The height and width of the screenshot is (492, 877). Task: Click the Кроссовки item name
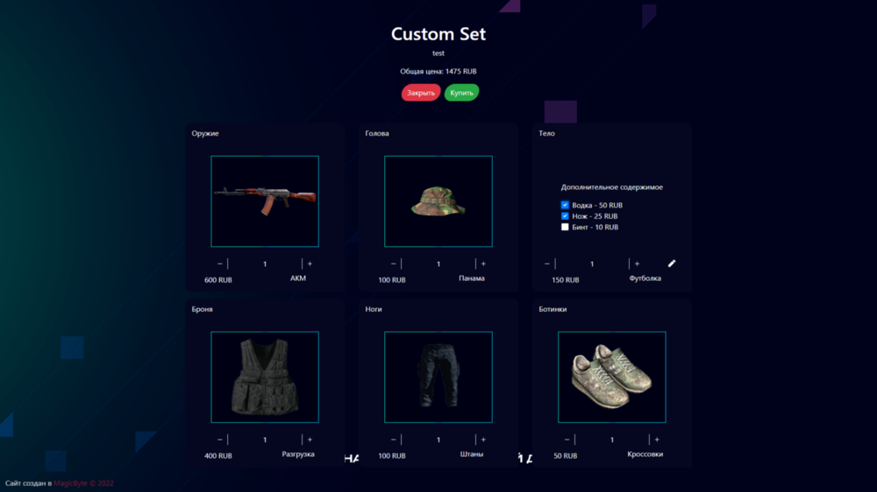(645, 454)
